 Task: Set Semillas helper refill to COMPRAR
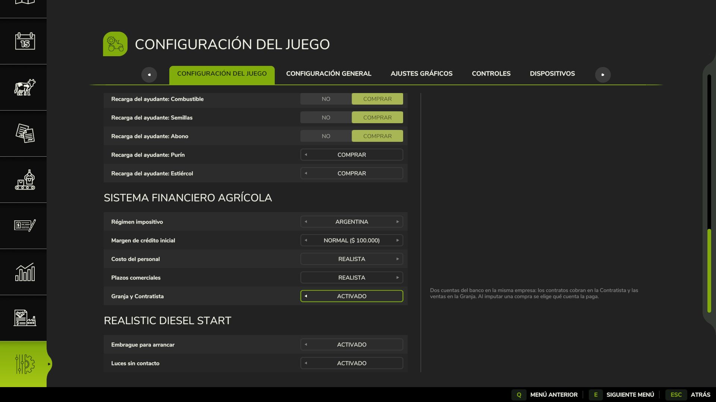pyautogui.click(x=377, y=117)
